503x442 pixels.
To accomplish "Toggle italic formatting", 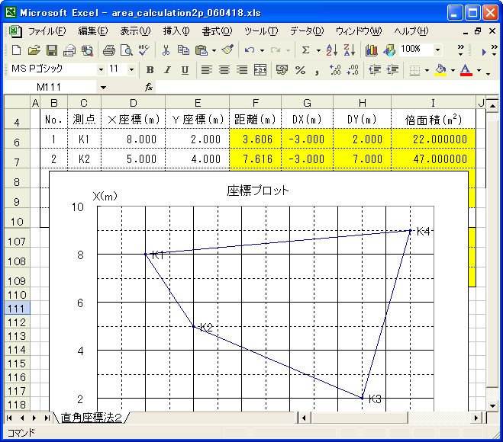I will (167, 69).
